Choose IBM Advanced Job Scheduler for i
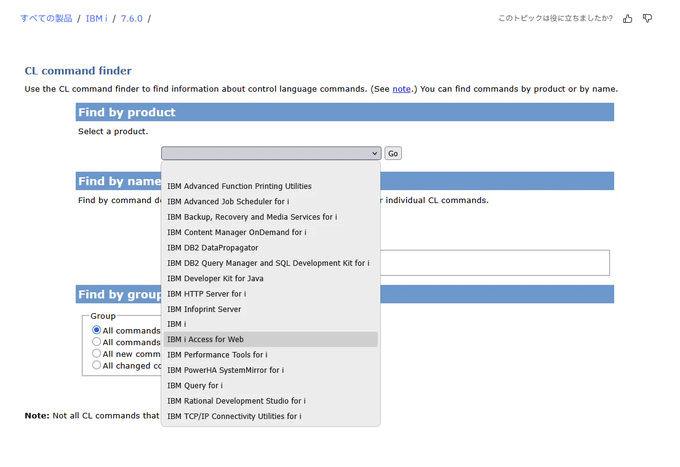This screenshot has width=680, height=467. (x=271, y=201)
